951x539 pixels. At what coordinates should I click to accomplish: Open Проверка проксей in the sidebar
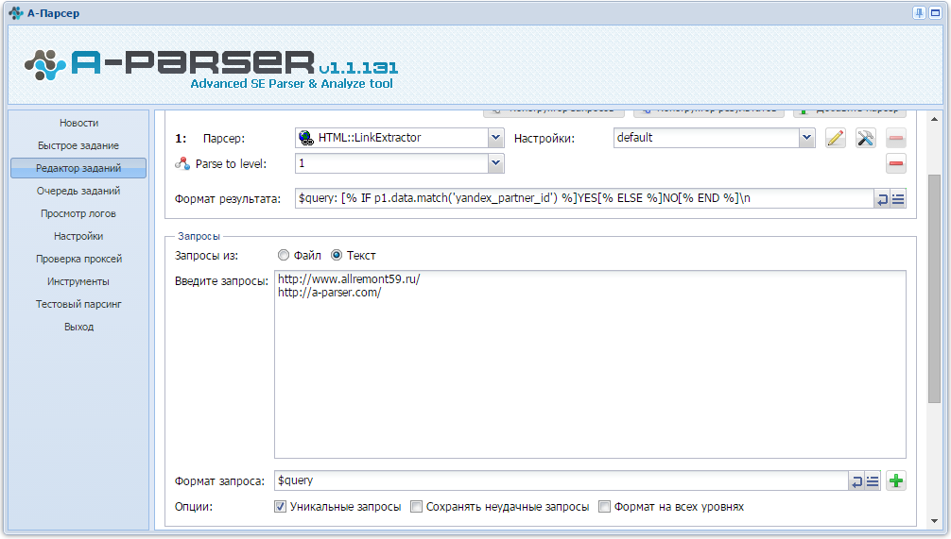[78, 259]
